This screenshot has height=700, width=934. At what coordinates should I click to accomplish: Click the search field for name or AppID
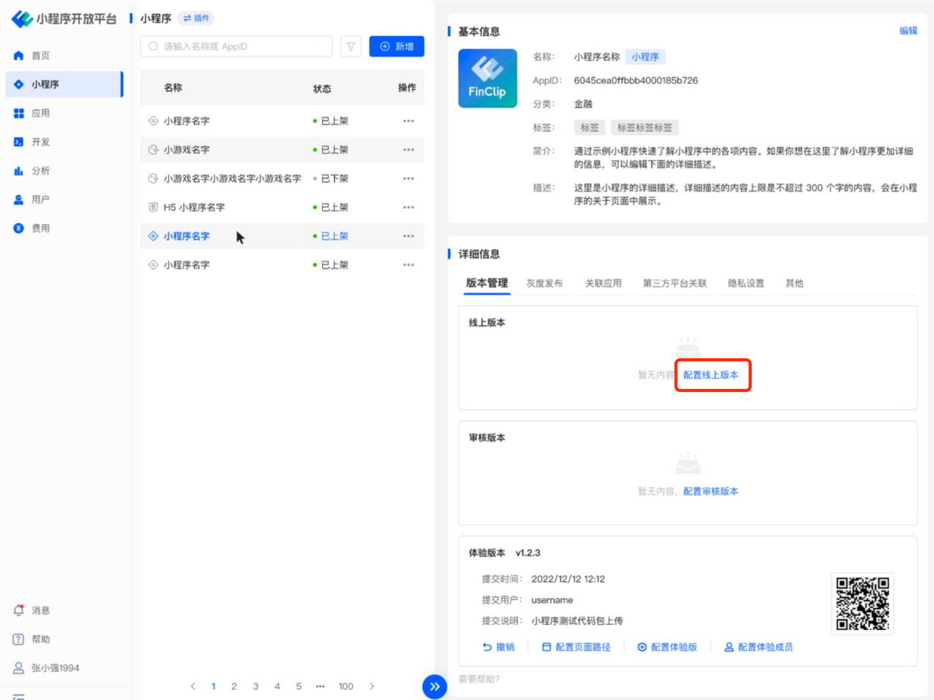237,46
